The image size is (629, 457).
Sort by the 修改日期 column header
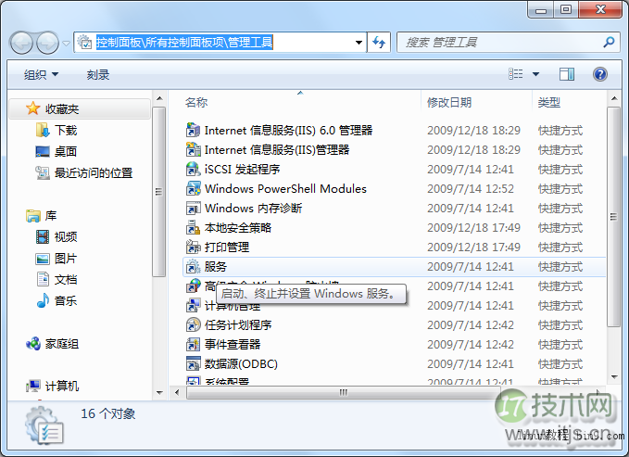pos(449,102)
